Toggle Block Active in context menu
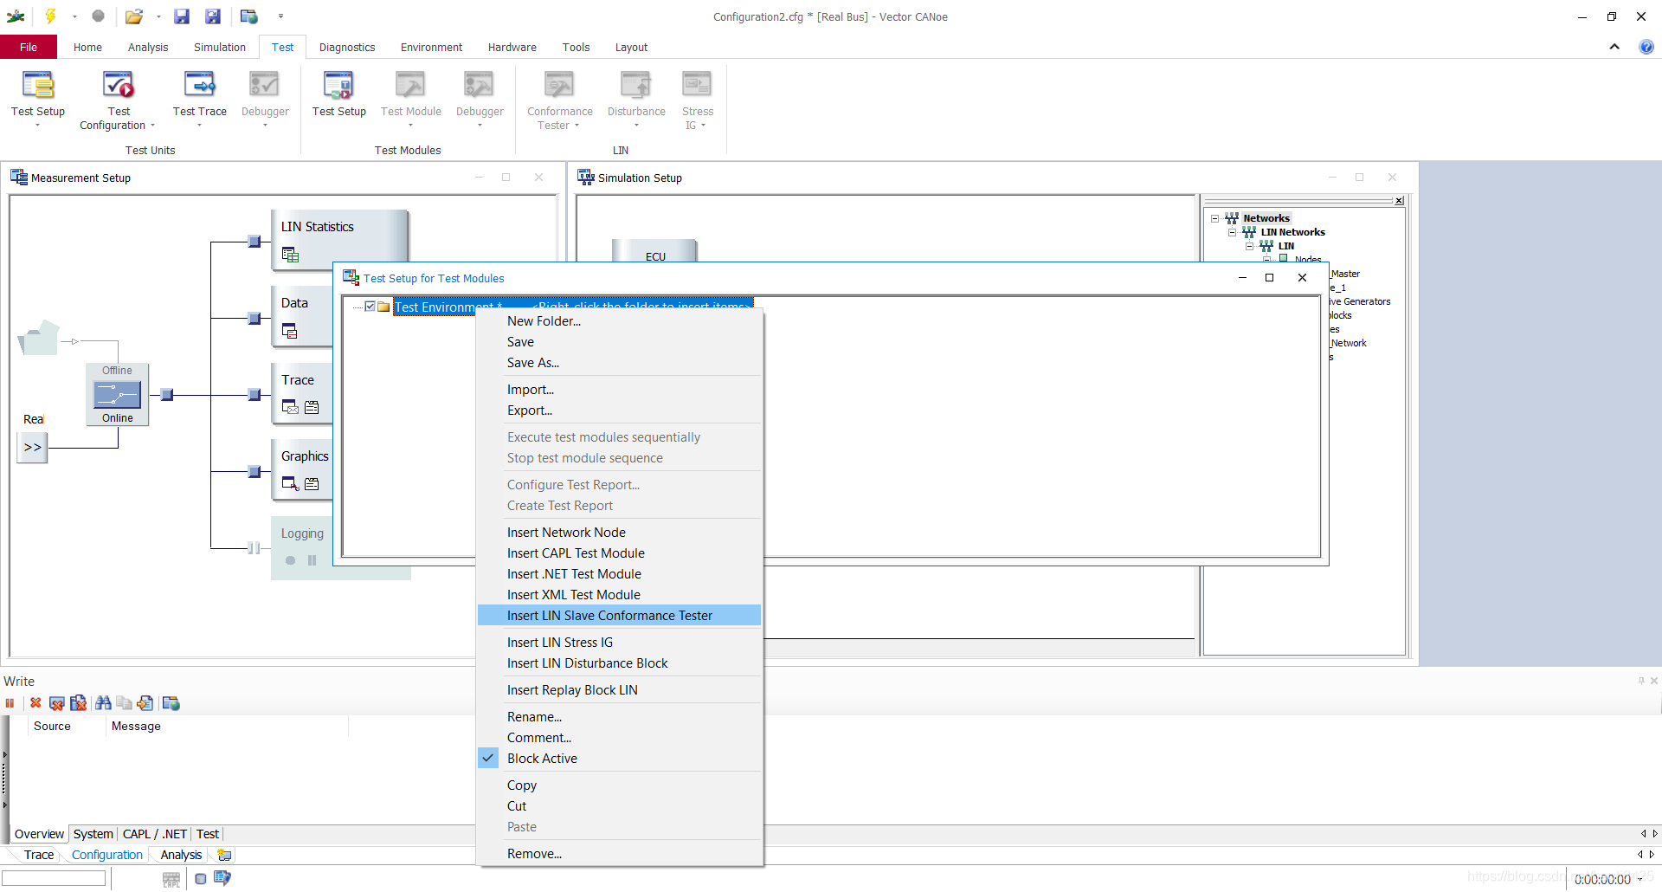Image resolution: width=1662 pixels, height=892 pixels. click(x=542, y=759)
